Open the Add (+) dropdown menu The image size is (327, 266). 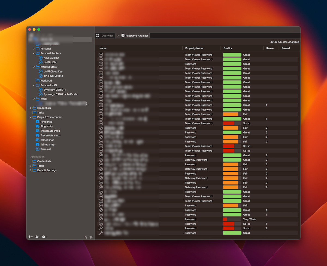click(x=31, y=237)
